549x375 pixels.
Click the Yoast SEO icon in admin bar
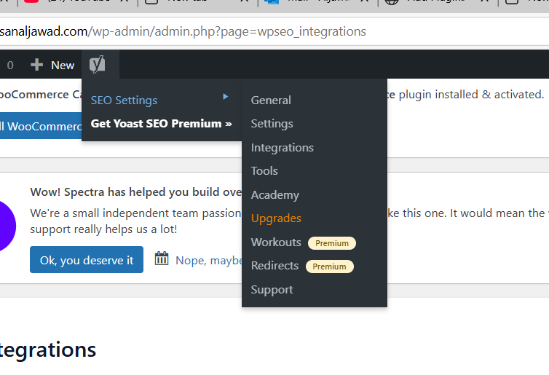point(98,64)
